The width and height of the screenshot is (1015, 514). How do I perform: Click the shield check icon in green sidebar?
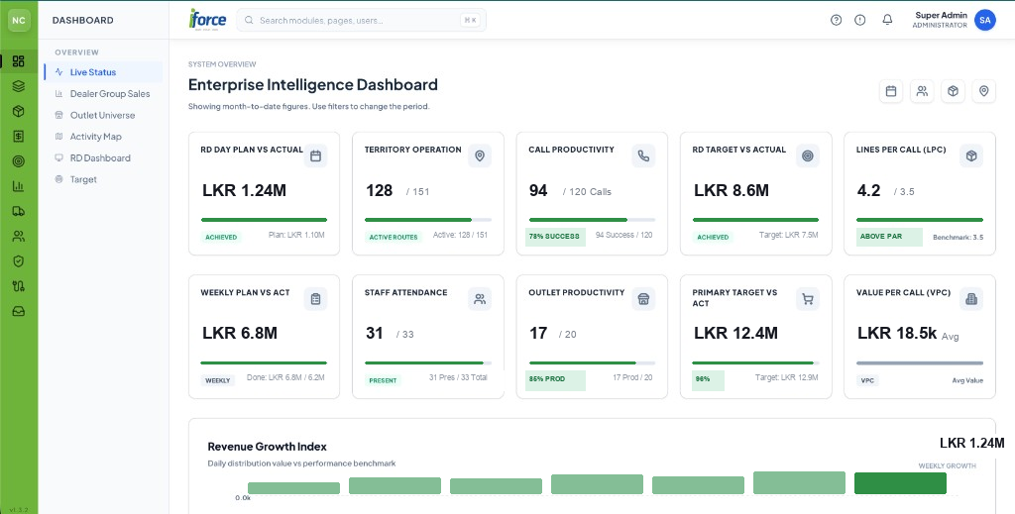(x=18, y=260)
